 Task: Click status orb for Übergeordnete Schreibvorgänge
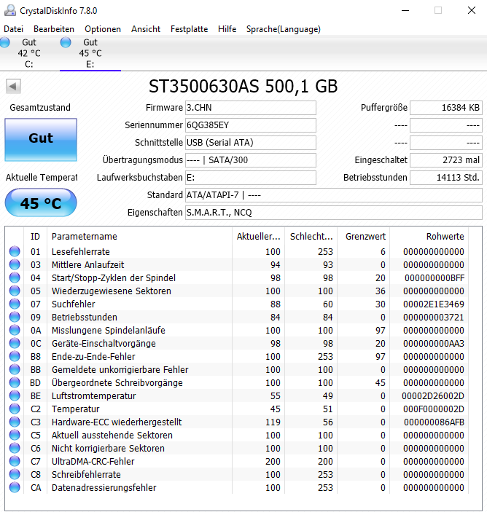(15, 382)
